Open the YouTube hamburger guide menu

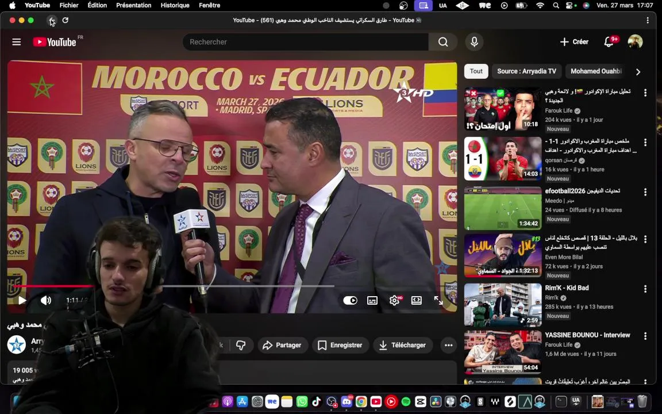[17, 42]
